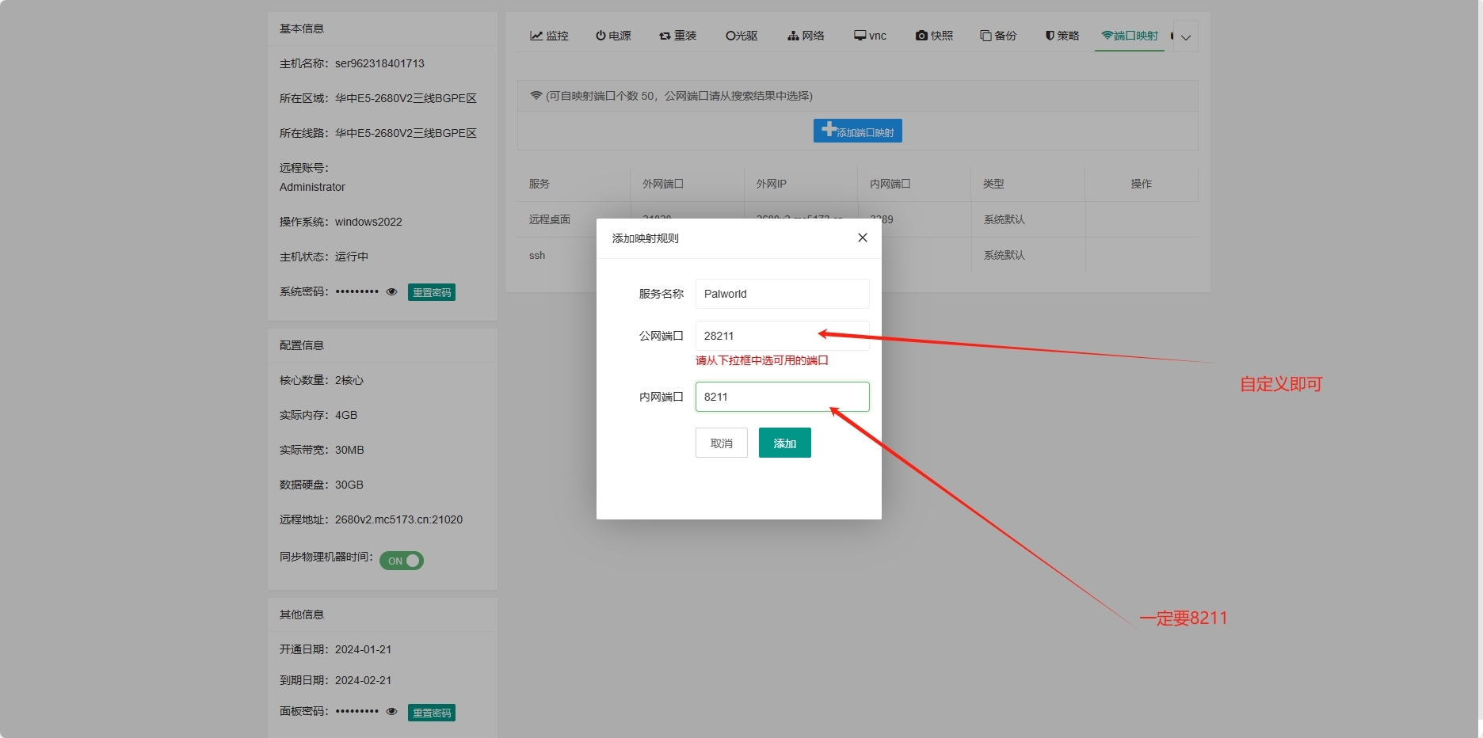Go to the 快照 snapshot tab
The height and width of the screenshot is (738, 1483).
934,36
